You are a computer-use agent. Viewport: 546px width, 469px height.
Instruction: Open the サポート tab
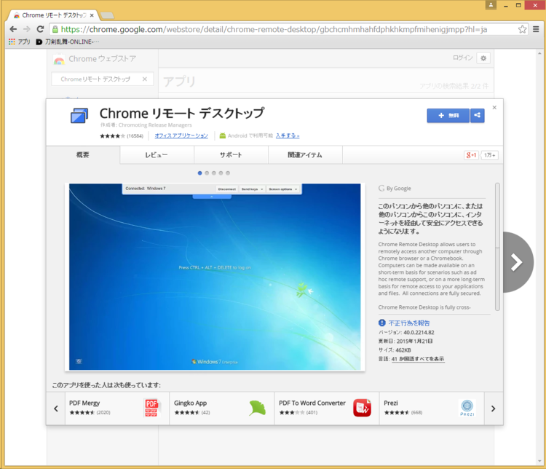click(x=231, y=154)
